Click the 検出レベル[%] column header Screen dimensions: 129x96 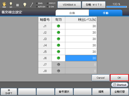click(x=81, y=20)
